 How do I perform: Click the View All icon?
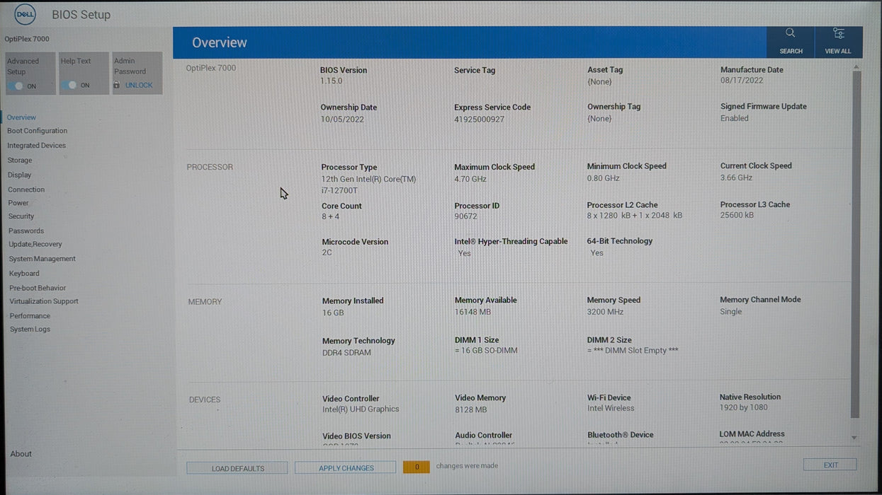tap(839, 33)
